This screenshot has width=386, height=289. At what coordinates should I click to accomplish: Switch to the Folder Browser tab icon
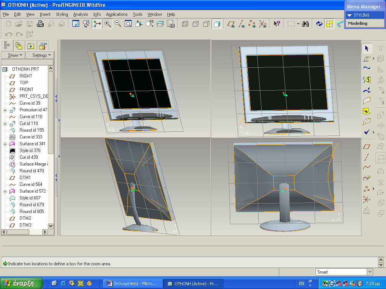pos(19,46)
